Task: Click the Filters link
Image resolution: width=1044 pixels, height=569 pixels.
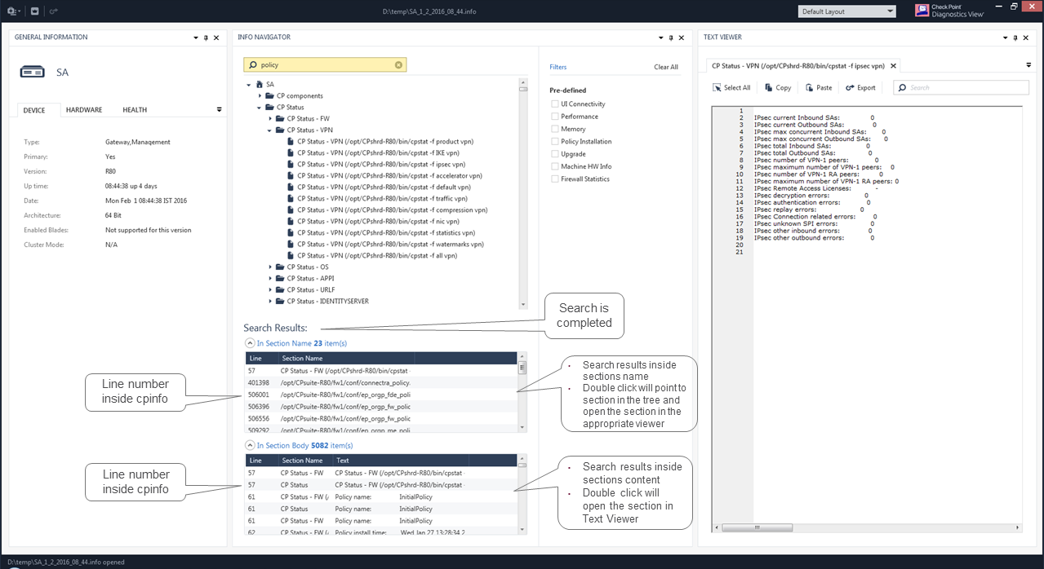Action: click(558, 67)
